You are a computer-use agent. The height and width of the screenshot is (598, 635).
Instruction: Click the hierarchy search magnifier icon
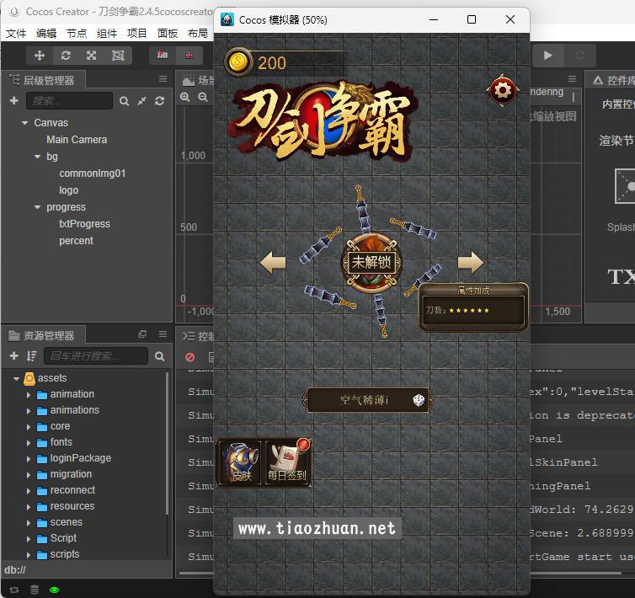click(125, 101)
